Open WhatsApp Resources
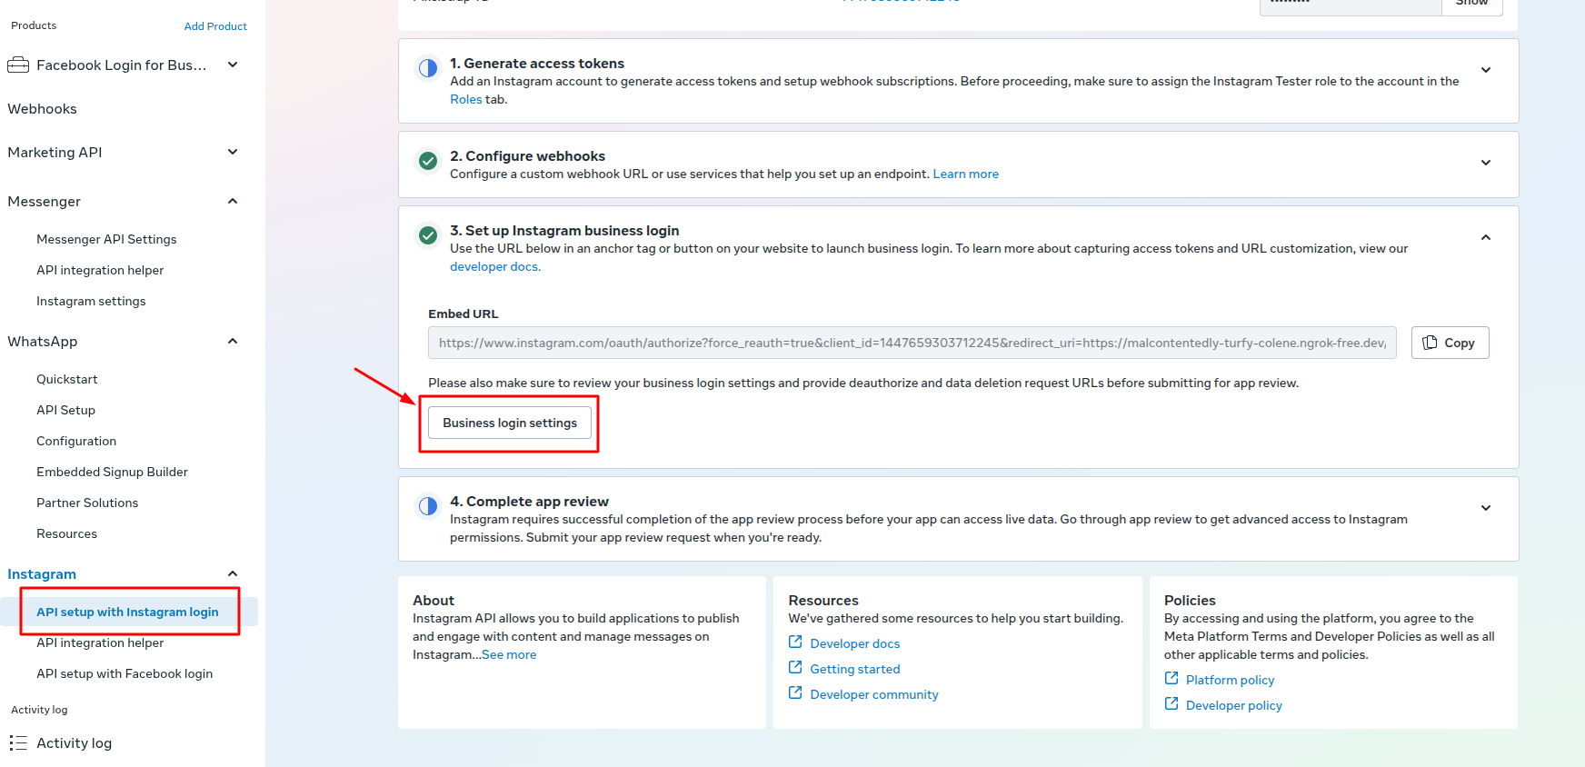Image resolution: width=1585 pixels, height=767 pixels. [x=66, y=533]
